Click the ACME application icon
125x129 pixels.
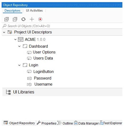[x=21, y=39]
